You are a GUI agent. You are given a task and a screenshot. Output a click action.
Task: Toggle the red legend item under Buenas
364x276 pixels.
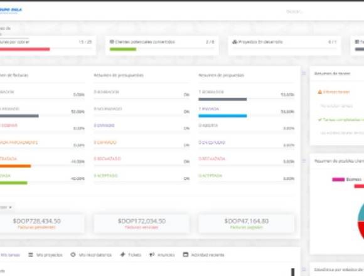tap(359, 186)
